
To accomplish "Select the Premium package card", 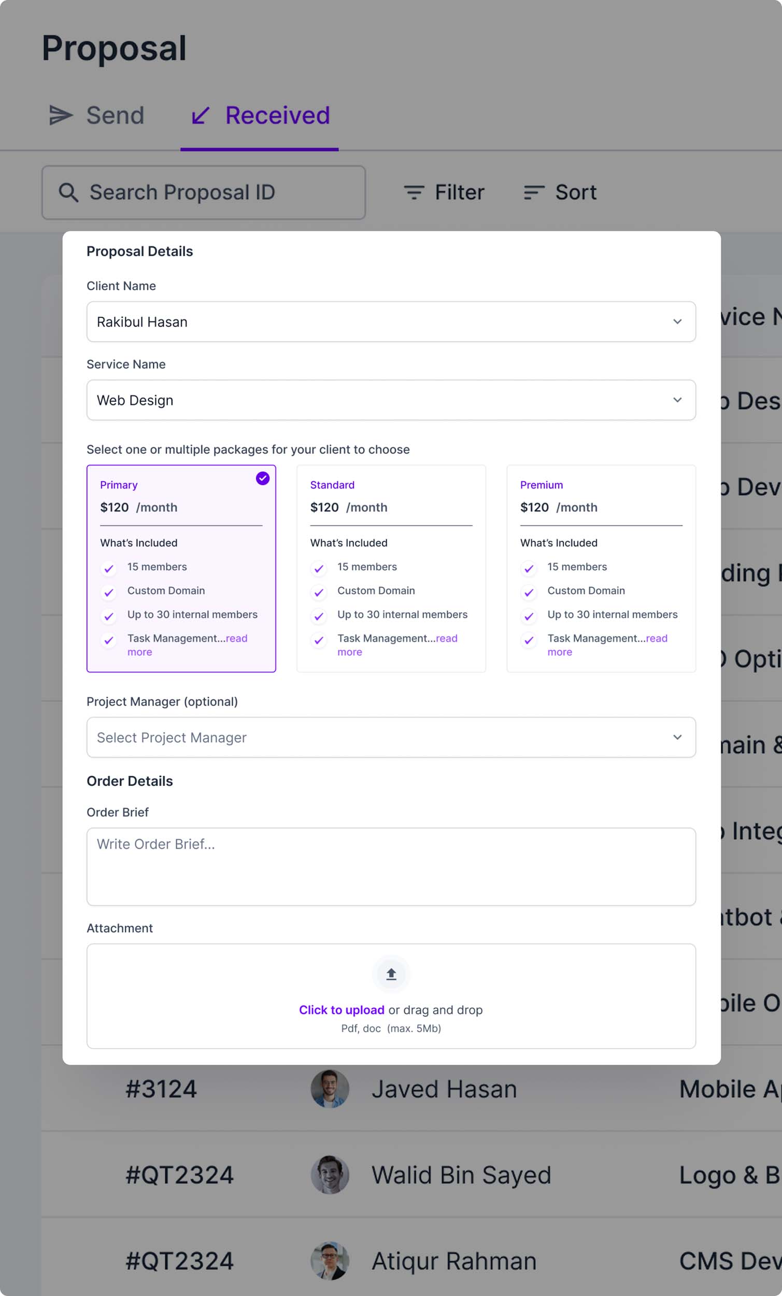I will (601, 568).
